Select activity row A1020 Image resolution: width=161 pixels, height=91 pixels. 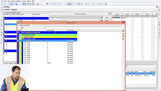47,44
